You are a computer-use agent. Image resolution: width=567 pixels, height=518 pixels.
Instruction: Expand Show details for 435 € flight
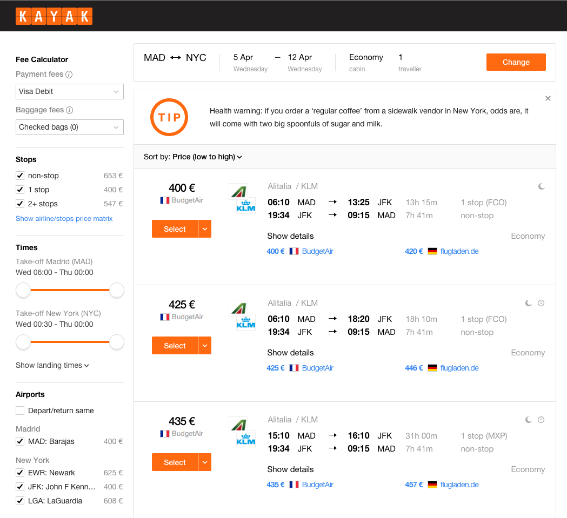click(x=290, y=469)
